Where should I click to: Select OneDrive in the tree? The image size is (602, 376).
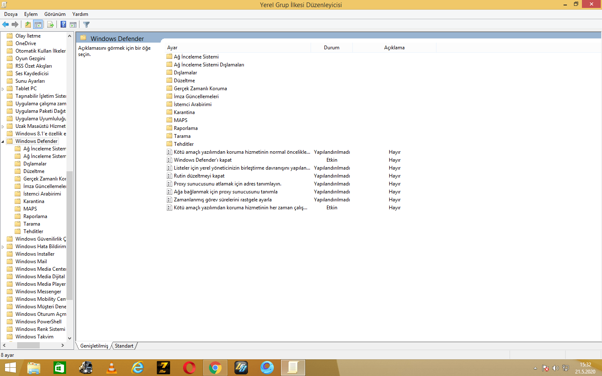click(x=26, y=43)
